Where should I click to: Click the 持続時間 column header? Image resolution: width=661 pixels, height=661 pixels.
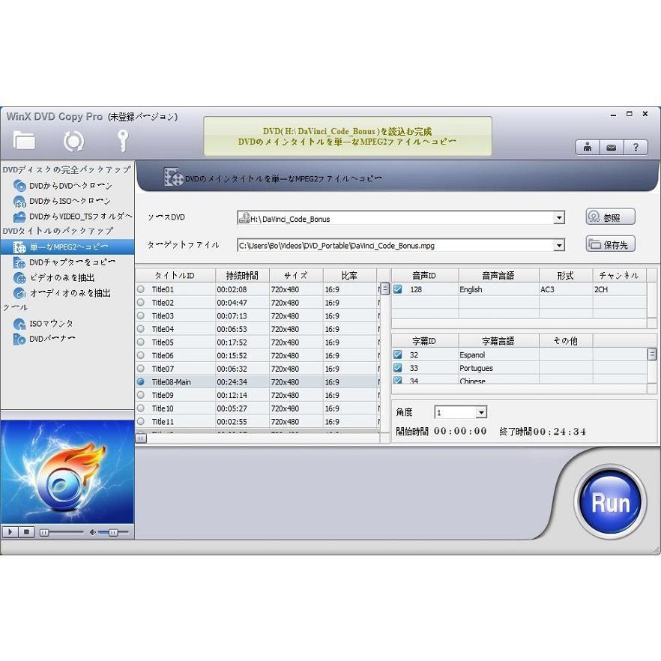click(x=242, y=275)
